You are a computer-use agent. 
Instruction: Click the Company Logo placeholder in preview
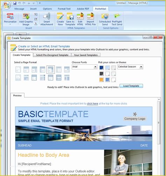point(135,117)
